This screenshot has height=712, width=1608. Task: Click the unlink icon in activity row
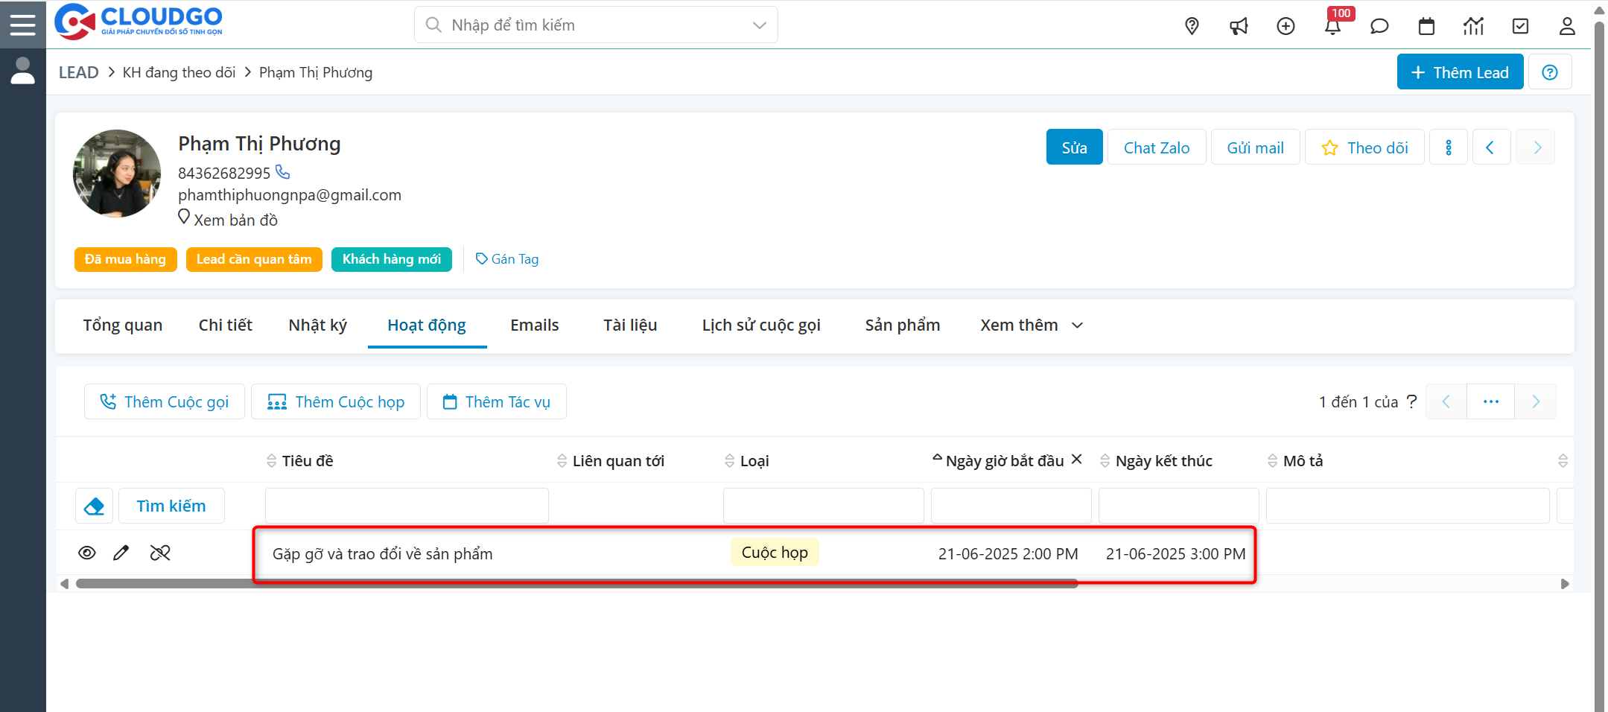tap(160, 553)
